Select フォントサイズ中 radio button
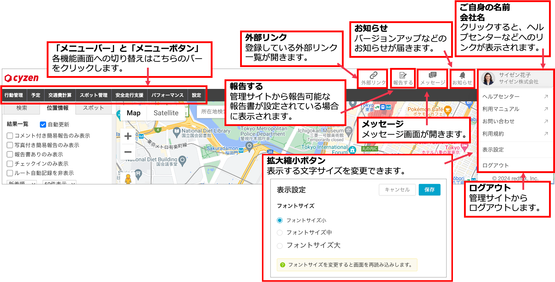Viewport: 555px width, 282px height. click(x=280, y=233)
